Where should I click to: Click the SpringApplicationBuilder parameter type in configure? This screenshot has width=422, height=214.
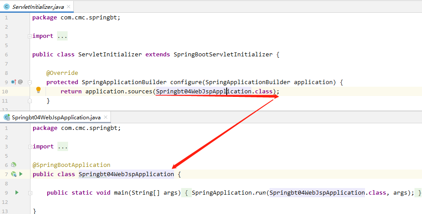(x=248, y=82)
